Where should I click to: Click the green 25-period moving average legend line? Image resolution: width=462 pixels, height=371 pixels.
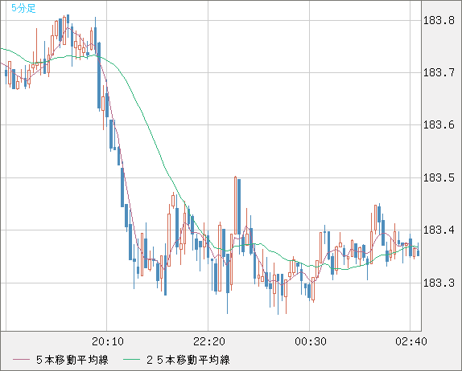[131, 360]
